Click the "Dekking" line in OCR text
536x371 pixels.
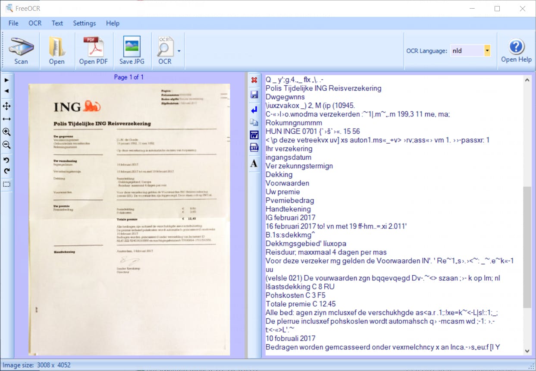pyautogui.click(x=279, y=174)
